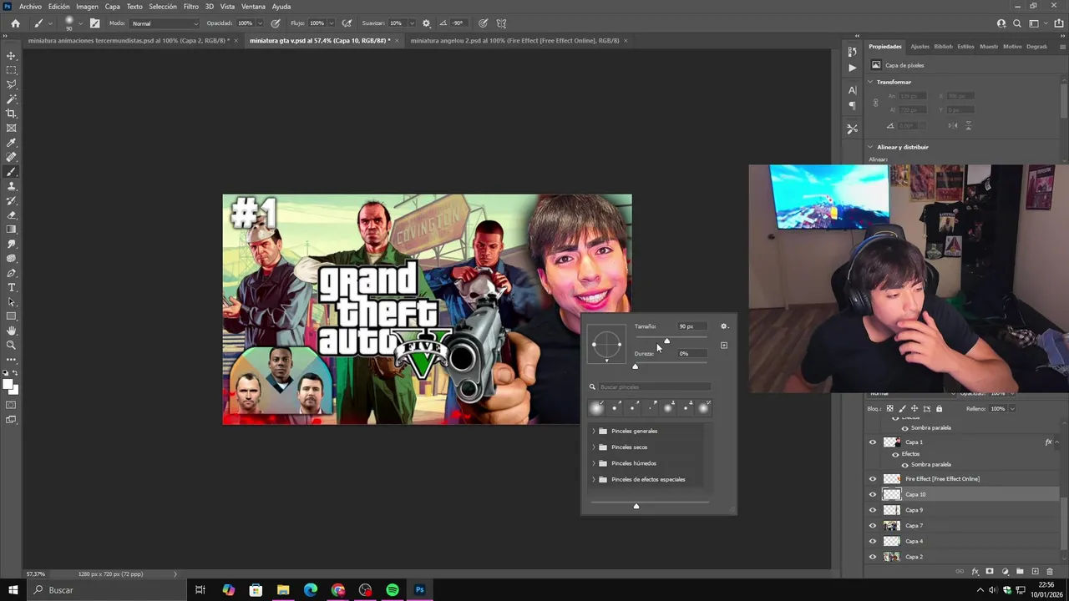Open the Ventana menu
This screenshot has width=1069, height=601.
click(x=253, y=7)
